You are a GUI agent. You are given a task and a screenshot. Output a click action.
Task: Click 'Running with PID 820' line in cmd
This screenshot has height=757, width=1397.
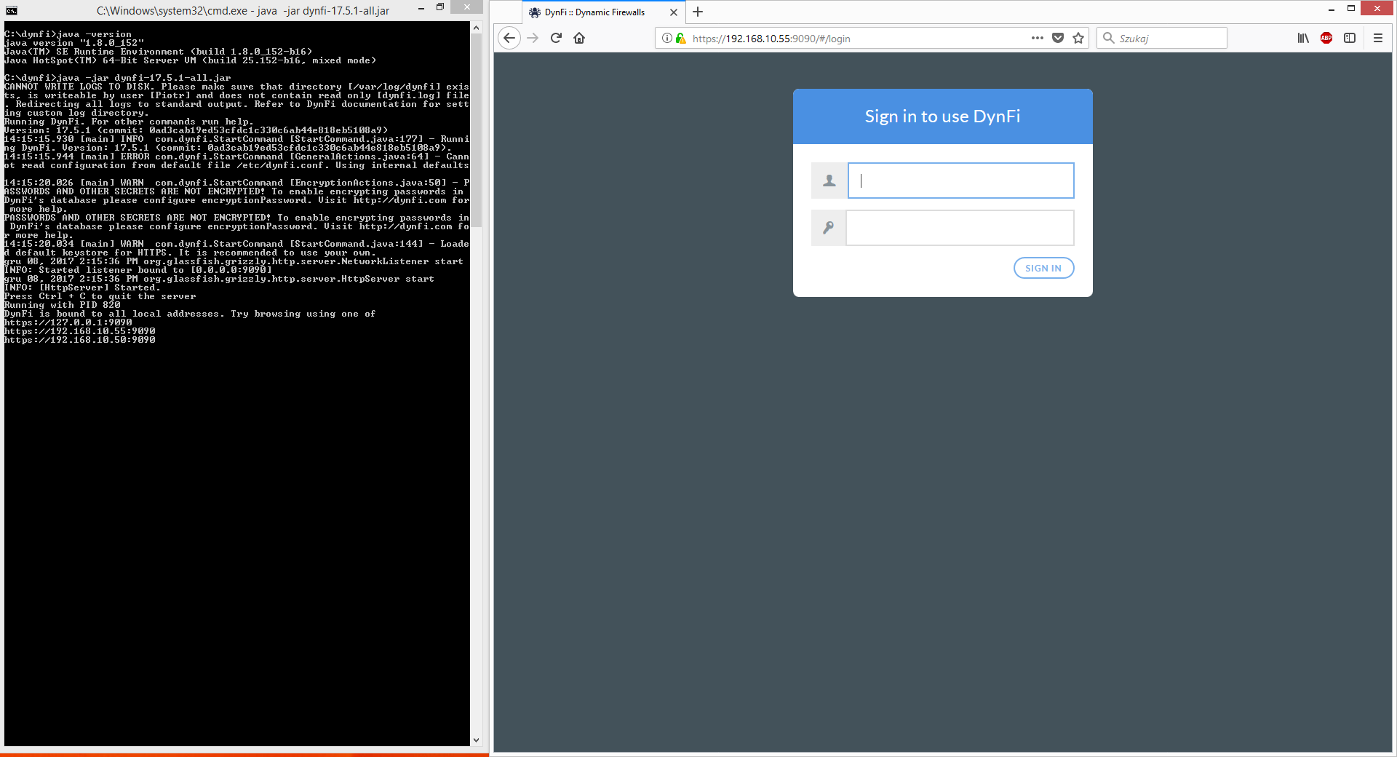[63, 305]
